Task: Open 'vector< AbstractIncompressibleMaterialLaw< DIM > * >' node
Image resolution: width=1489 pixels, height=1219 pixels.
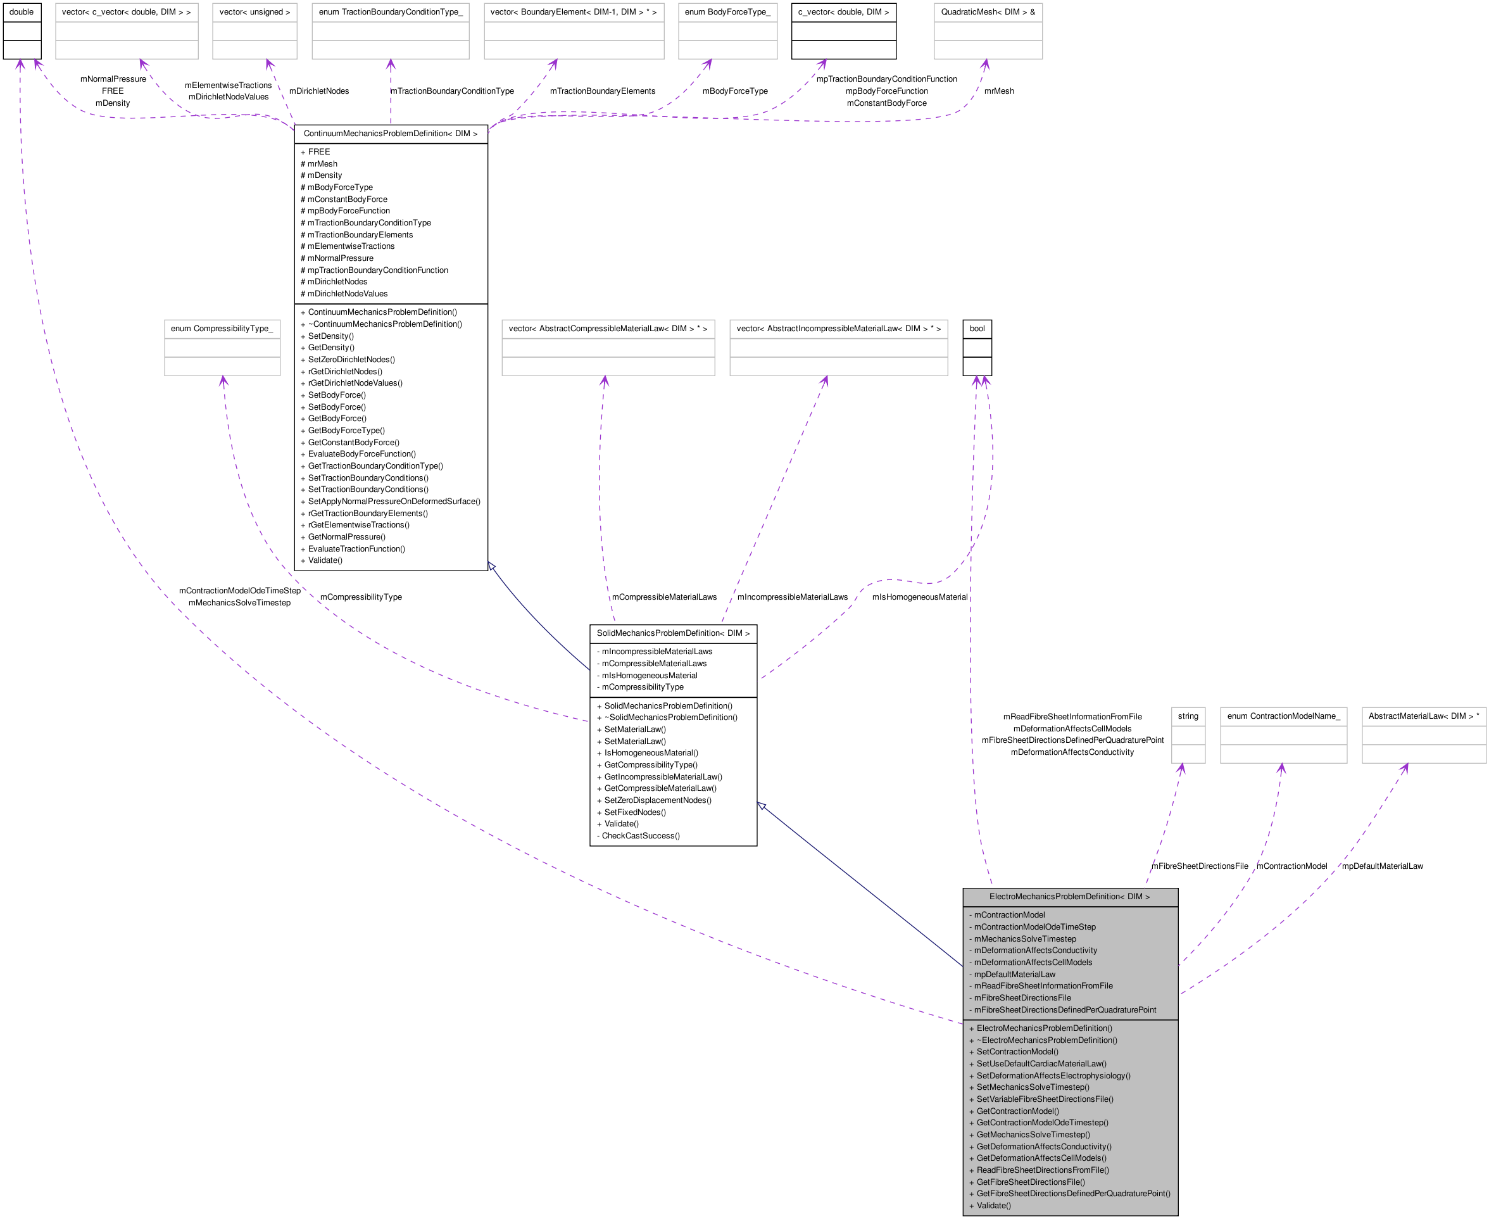Action: point(839,348)
